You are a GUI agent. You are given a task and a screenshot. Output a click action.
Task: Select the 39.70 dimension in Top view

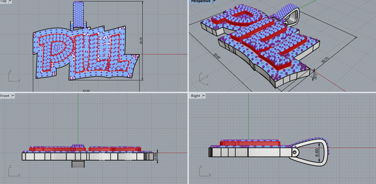coord(141,41)
